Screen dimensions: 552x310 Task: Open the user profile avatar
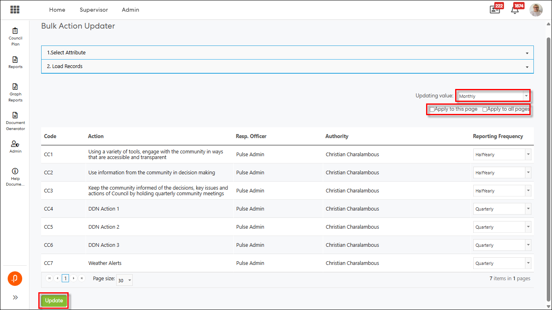click(x=536, y=10)
